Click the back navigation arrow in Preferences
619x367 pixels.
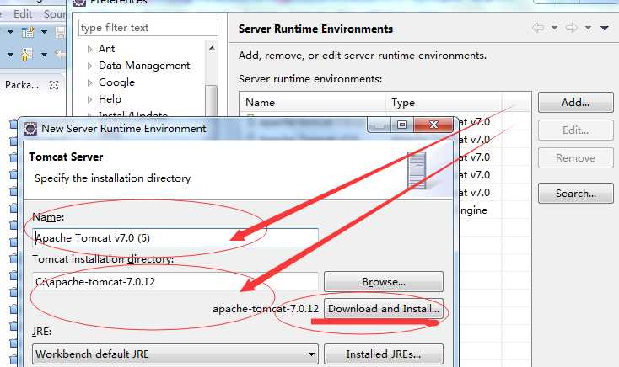[x=538, y=28]
